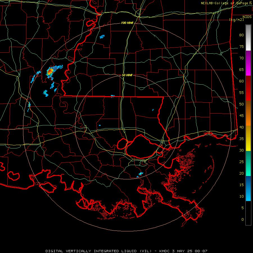Click the small blue echo north near 100 NMI ring
This screenshot has height=253, width=253.
[x=102, y=37]
